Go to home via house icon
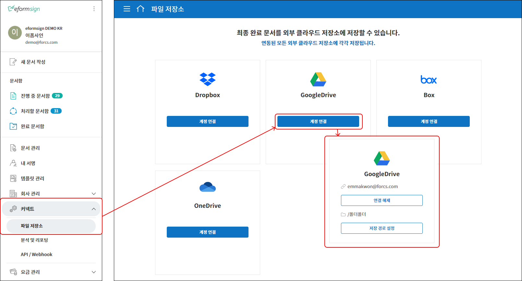The image size is (522, 281). point(140,9)
